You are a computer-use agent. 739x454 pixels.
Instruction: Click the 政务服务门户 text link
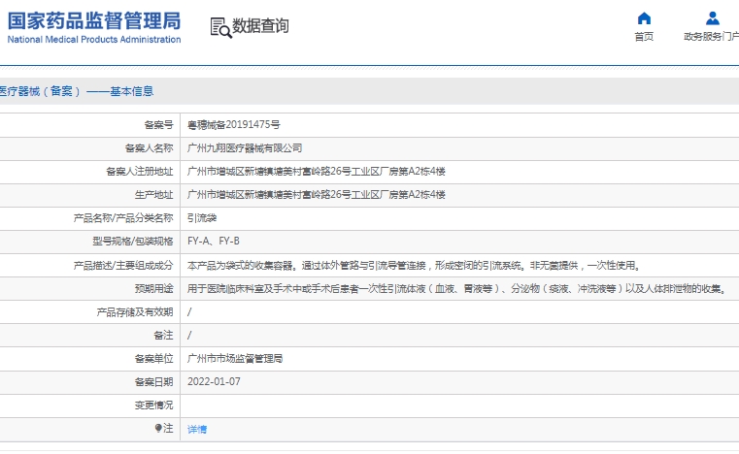pyautogui.click(x=711, y=37)
